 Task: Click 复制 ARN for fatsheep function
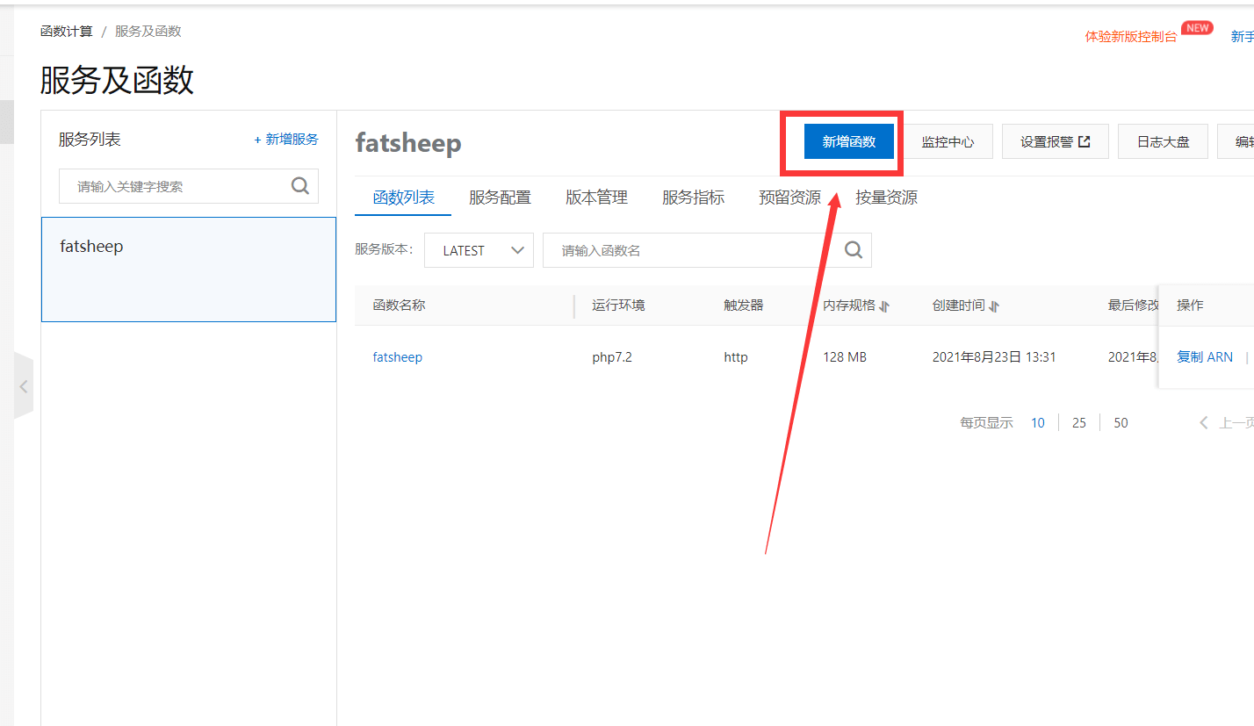1205,357
